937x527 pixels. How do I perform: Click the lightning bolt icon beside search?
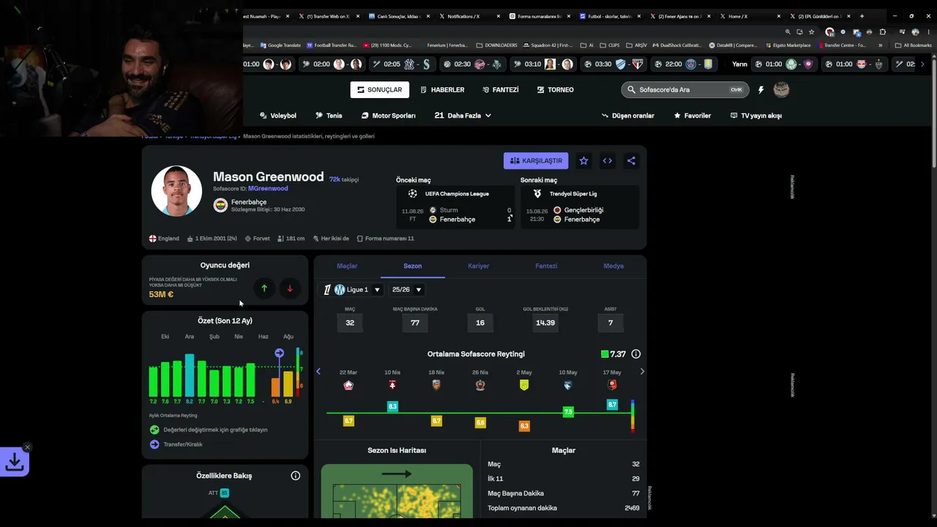761,90
